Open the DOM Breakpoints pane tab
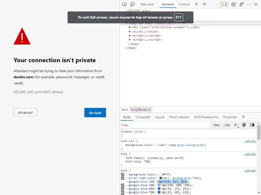 coord(206,117)
